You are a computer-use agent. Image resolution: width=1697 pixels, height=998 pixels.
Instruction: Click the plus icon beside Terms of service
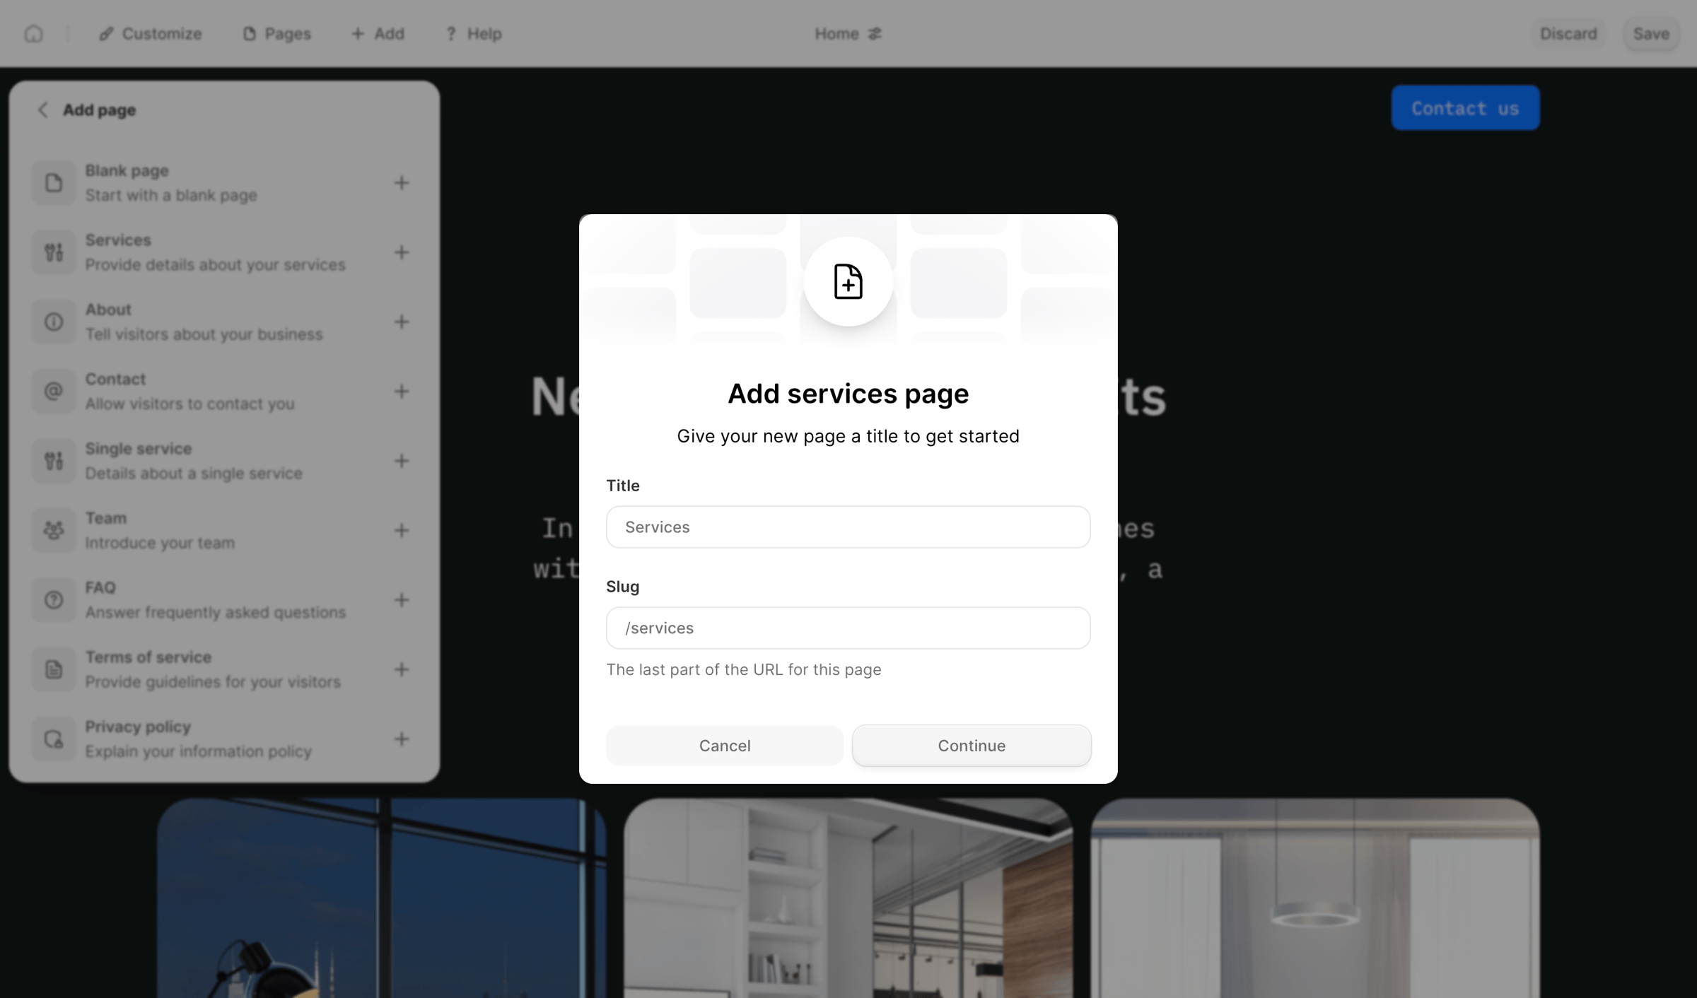point(402,669)
